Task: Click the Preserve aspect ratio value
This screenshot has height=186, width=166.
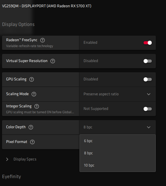Action: click(x=101, y=94)
